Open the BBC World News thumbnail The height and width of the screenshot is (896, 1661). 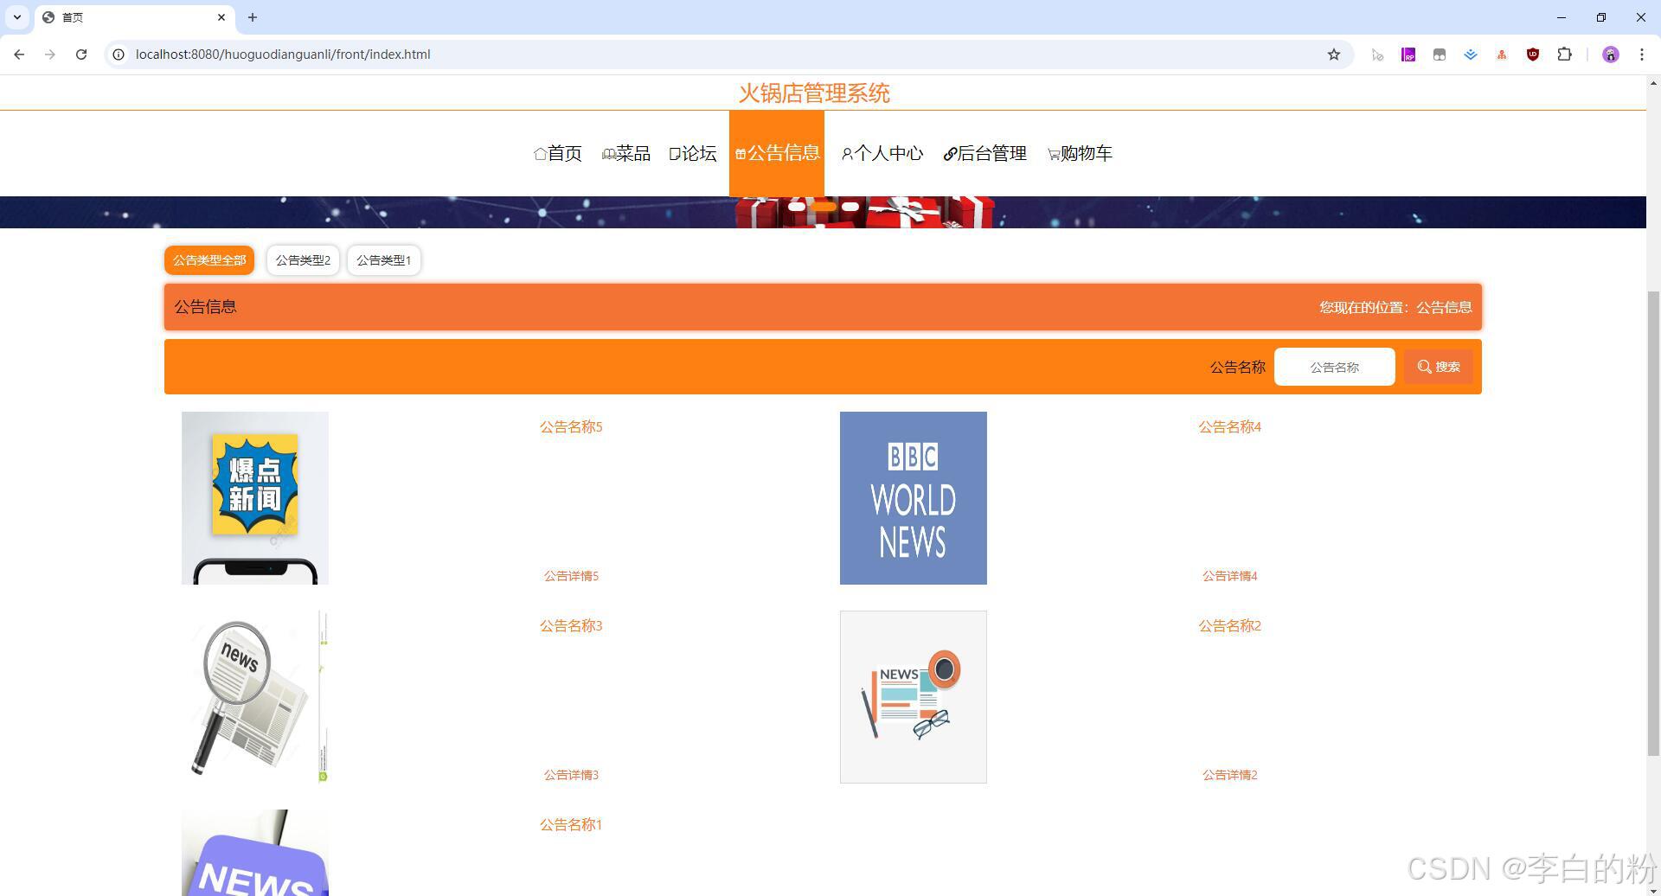tap(914, 498)
